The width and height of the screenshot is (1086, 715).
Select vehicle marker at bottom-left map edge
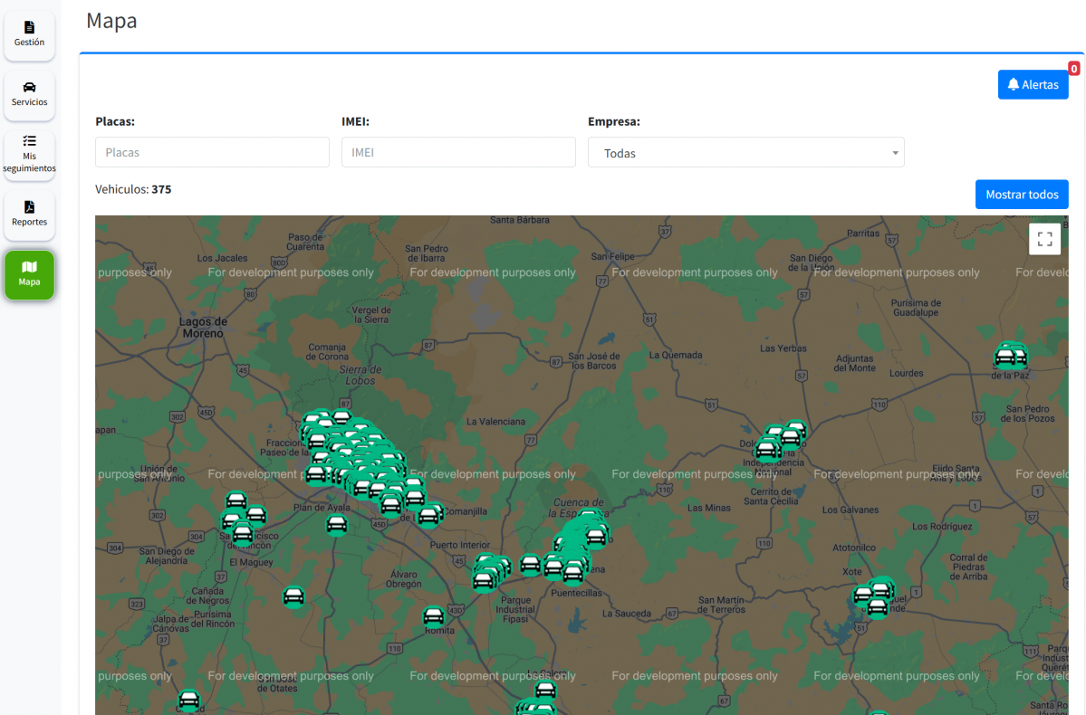pyautogui.click(x=188, y=701)
